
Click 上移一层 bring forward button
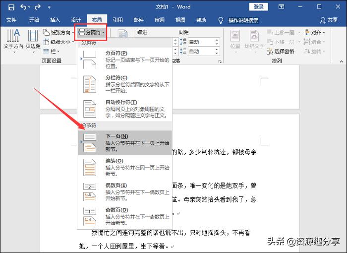281,33
